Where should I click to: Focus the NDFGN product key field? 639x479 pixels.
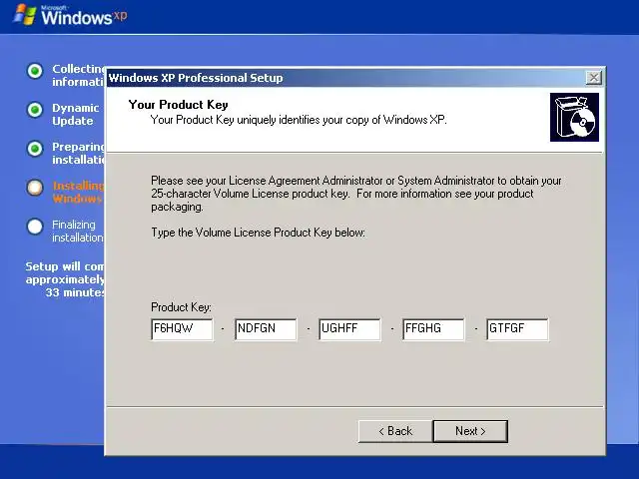click(x=266, y=329)
